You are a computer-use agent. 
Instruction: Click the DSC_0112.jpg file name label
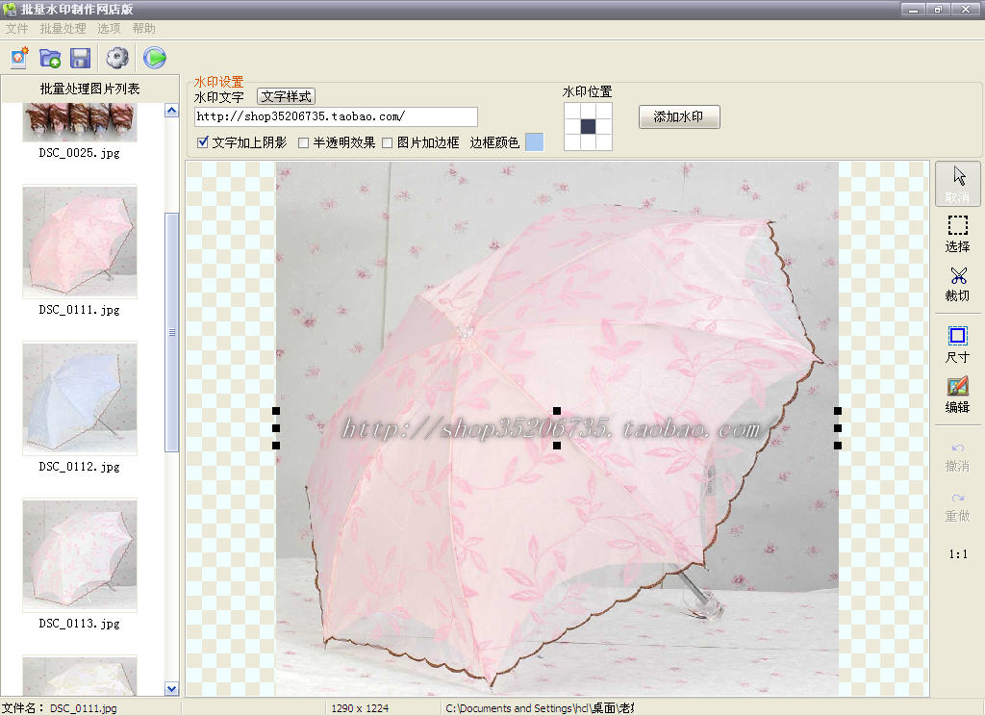tap(79, 467)
